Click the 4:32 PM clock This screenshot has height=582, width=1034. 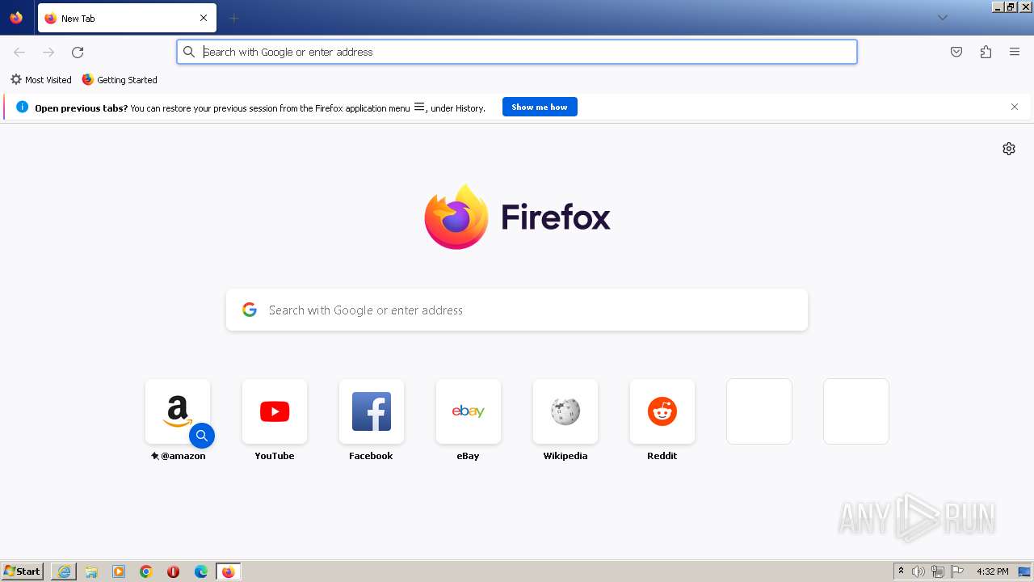point(992,571)
